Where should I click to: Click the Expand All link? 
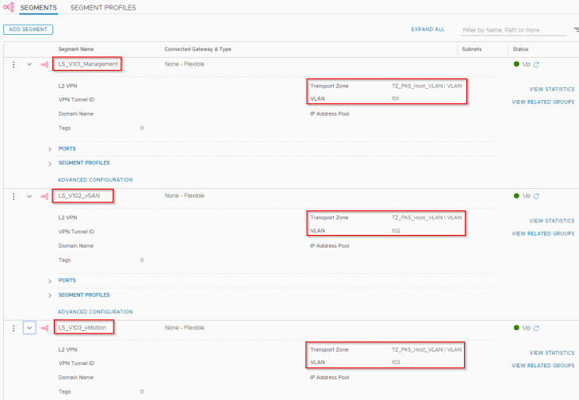(428, 29)
